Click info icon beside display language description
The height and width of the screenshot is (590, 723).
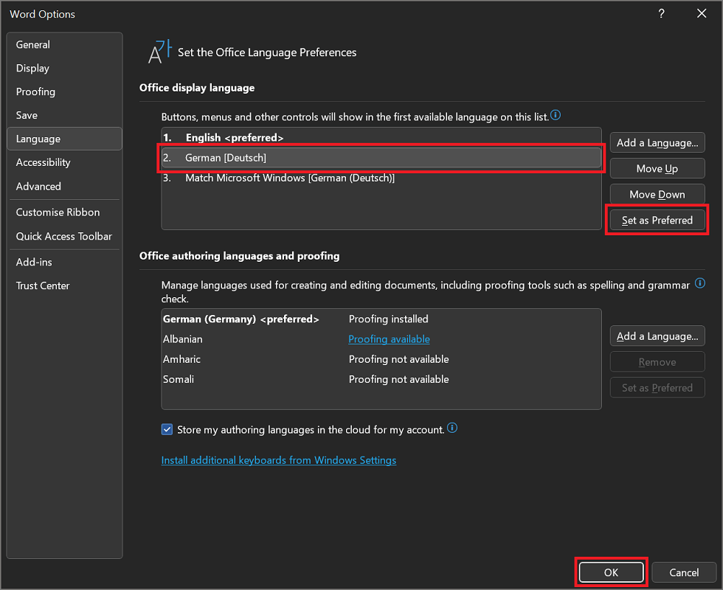[556, 115]
